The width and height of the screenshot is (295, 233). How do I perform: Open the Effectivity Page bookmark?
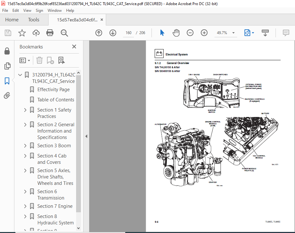(53, 90)
